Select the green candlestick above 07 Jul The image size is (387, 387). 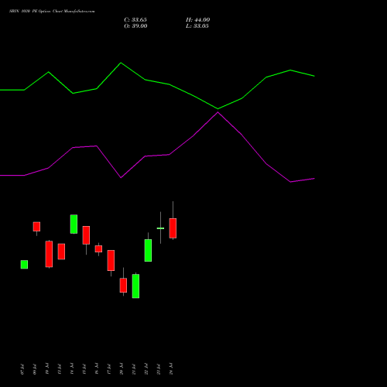(x=24, y=265)
